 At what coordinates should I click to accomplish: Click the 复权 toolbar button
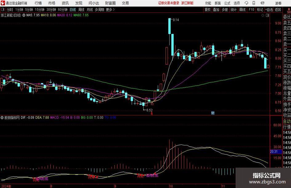208,10
